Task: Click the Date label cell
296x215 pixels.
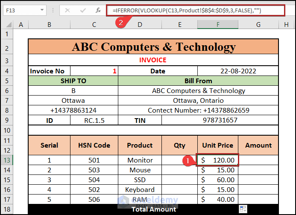Action: click(158, 71)
